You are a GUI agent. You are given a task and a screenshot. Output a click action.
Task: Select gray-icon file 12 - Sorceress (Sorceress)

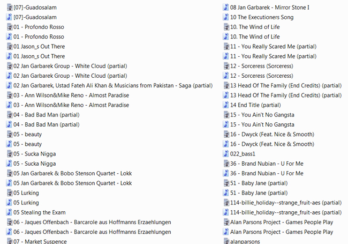(x=258, y=66)
